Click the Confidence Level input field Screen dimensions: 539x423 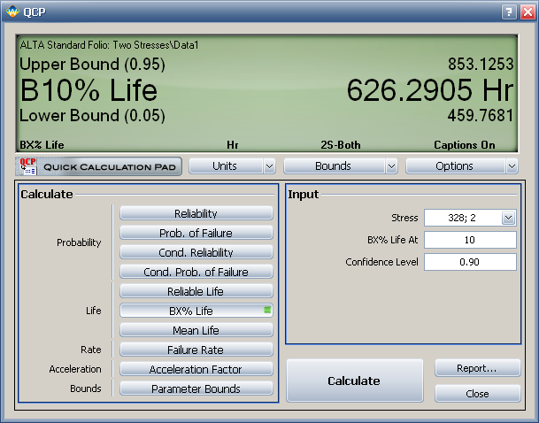pyautogui.click(x=469, y=262)
